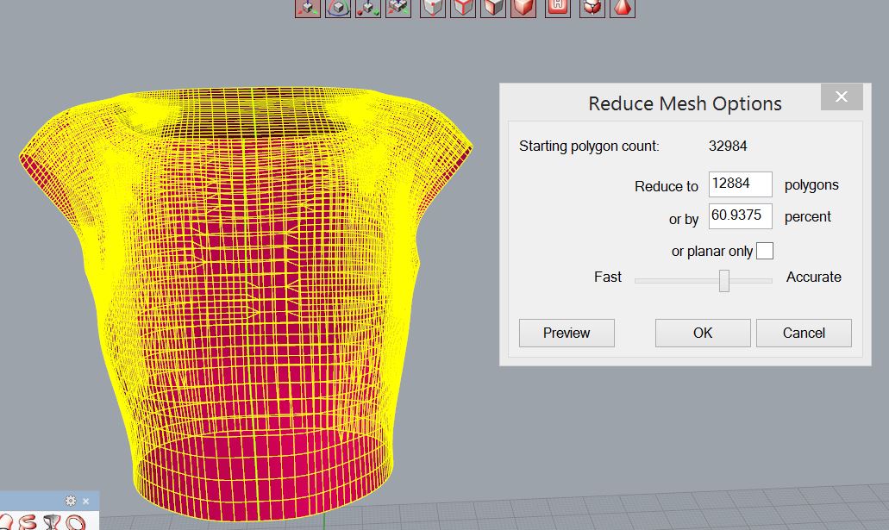Click the starting polygon count value 32984
889x530 pixels.
pos(728,147)
